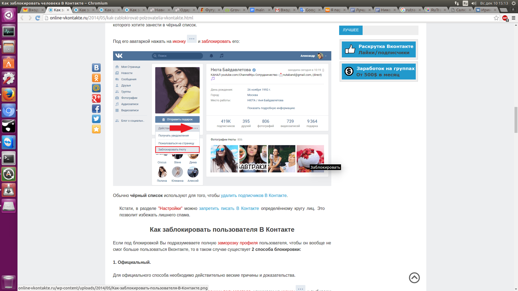
Task: Open the Chromium hamburger menu
Action: [x=513, y=18]
